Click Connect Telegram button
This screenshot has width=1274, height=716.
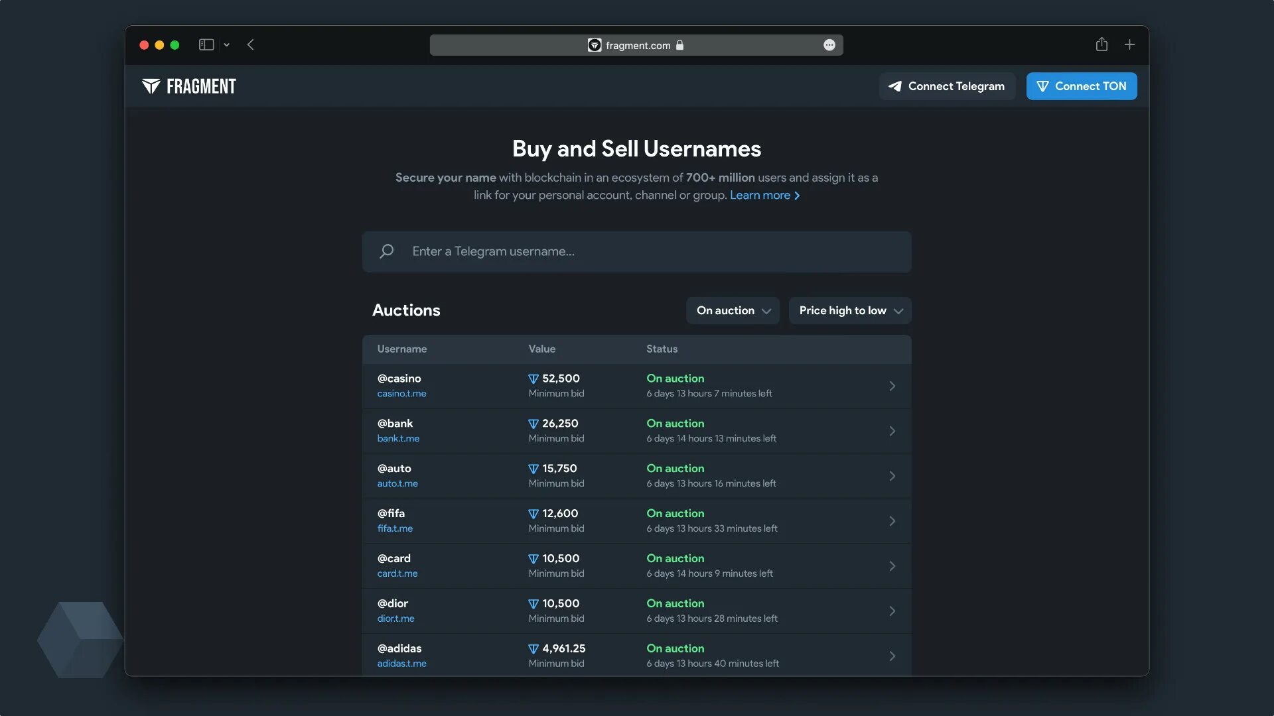948,86
